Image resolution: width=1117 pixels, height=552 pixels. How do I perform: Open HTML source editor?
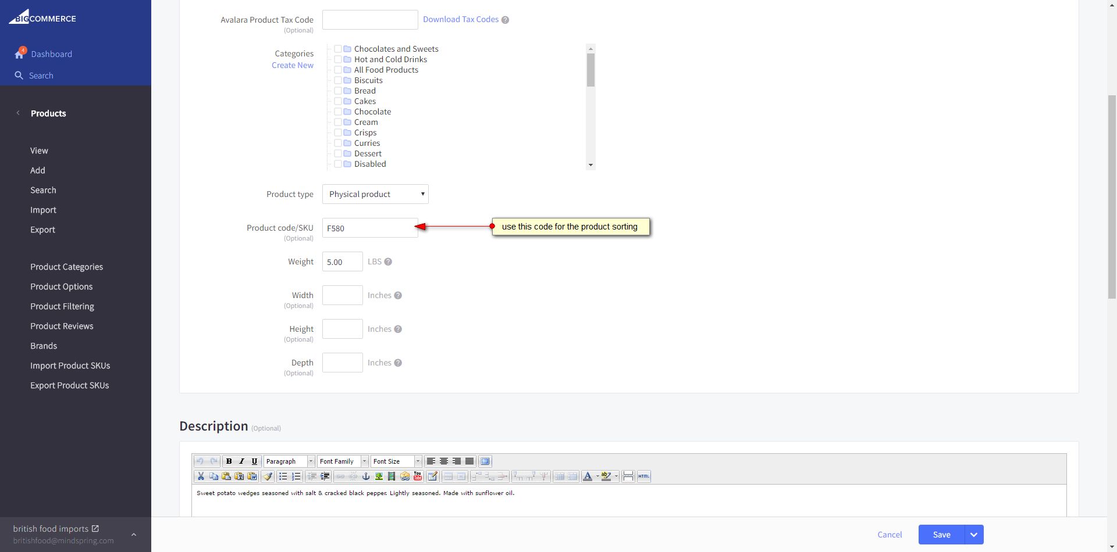pos(643,476)
